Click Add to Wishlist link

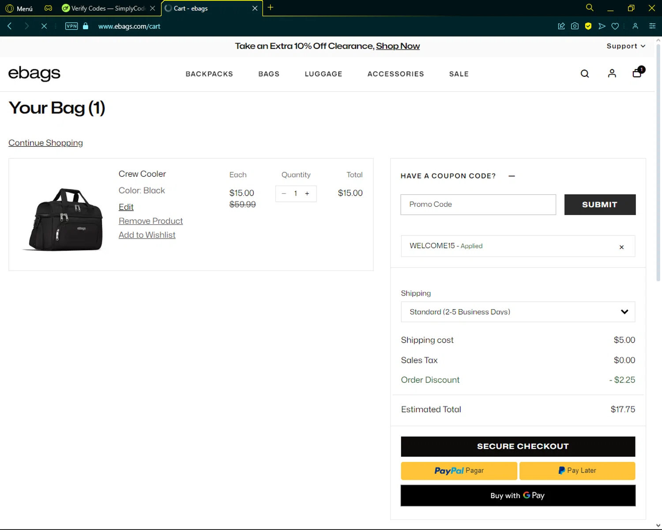[147, 235]
